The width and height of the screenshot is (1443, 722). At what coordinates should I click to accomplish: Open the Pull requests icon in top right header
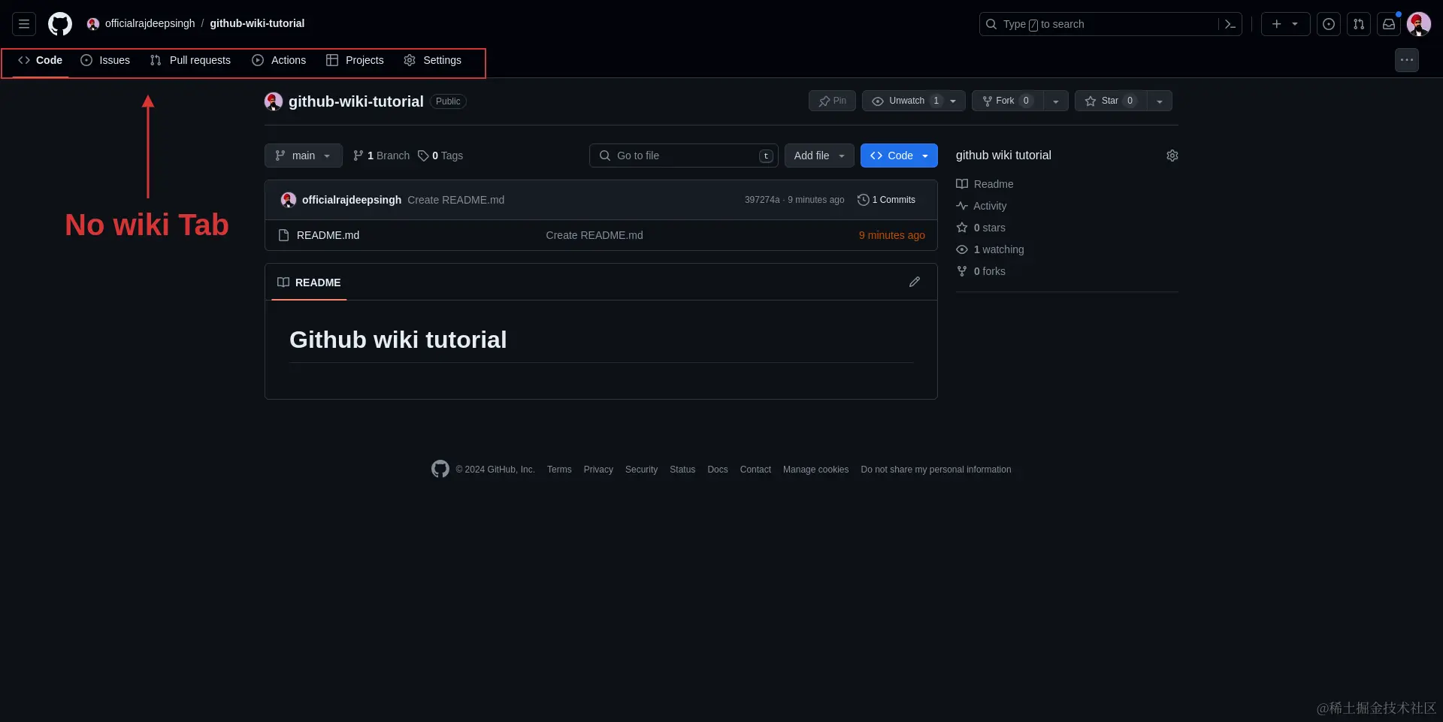point(1359,24)
